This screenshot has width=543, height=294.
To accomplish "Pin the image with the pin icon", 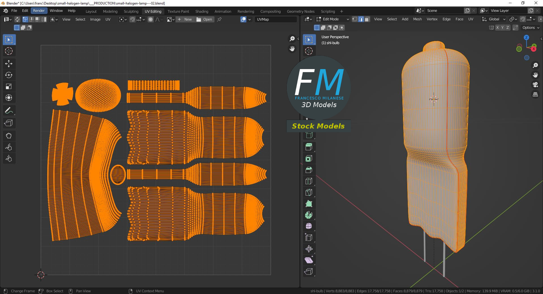I will pyautogui.click(x=219, y=20).
